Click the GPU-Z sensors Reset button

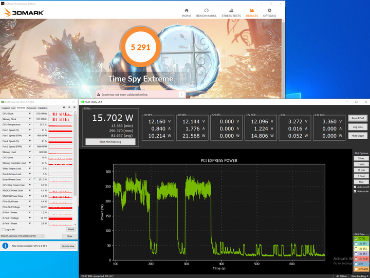[71, 229]
